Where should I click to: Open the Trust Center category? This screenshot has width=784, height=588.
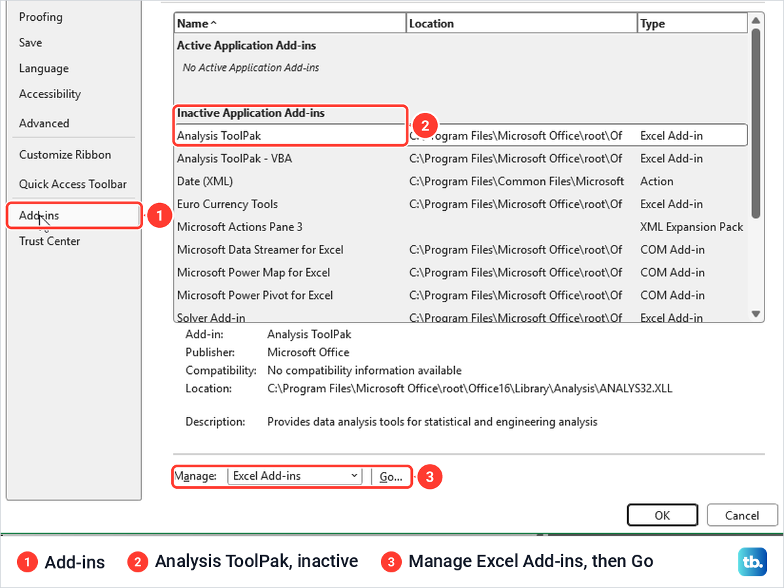click(x=49, y=241)
